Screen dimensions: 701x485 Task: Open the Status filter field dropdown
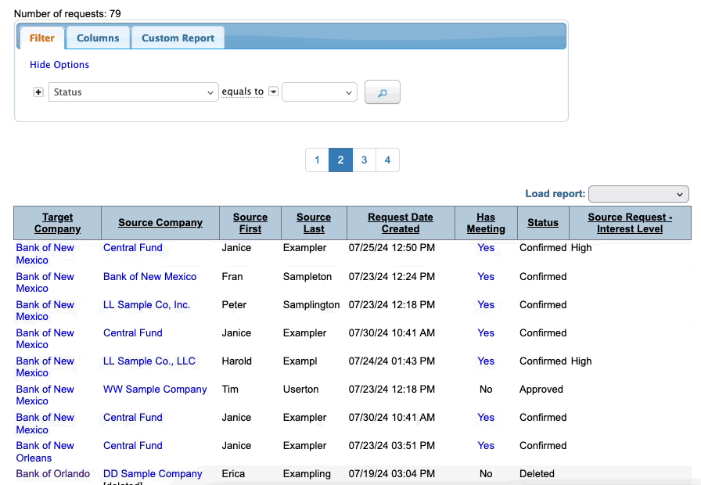click(x=133, y=92)
